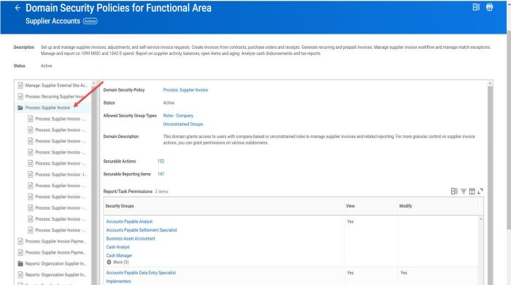Click Securable Actions count 152
511x285 pixels.
click(161, 161)
